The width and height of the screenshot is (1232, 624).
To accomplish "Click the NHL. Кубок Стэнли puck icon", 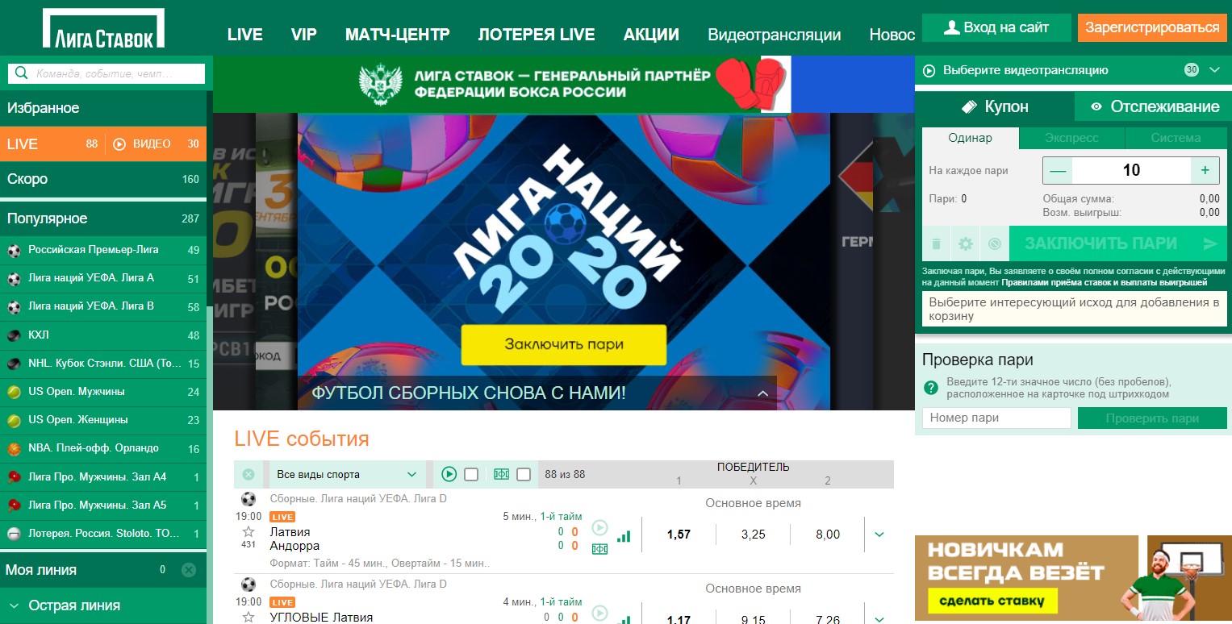I will click(15, 364).
